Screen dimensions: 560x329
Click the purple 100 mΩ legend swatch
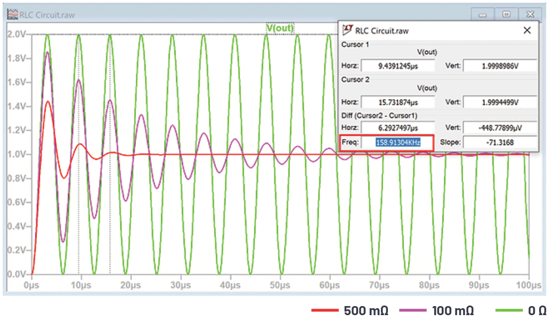click(x=413, y=310)
